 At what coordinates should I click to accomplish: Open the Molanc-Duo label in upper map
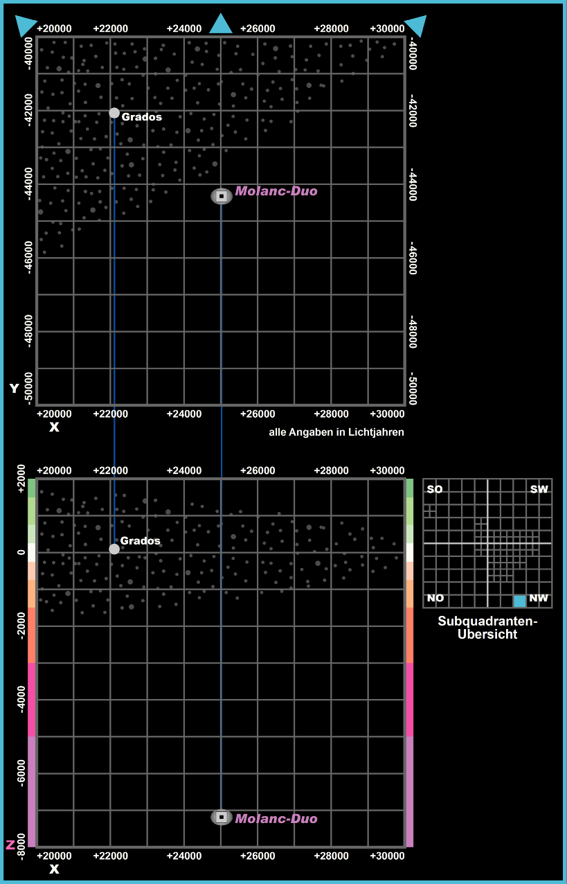(276, 191)
